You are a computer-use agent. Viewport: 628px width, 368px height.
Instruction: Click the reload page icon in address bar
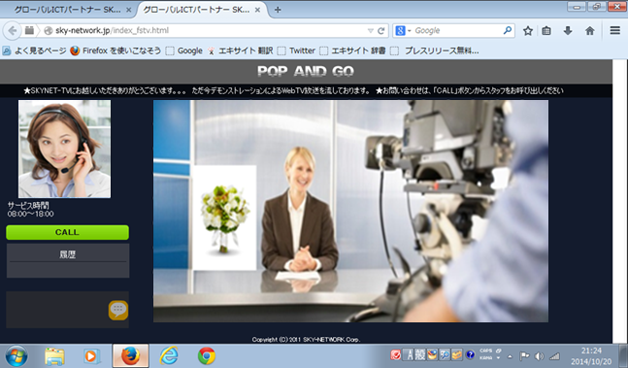pos(381,30)
